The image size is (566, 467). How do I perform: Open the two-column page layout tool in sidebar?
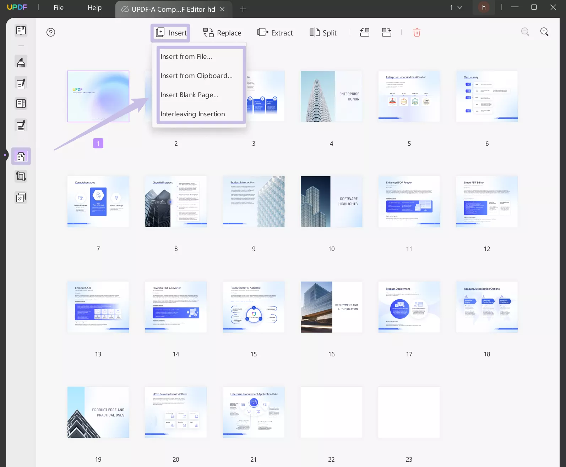click(x=21, y=104)
